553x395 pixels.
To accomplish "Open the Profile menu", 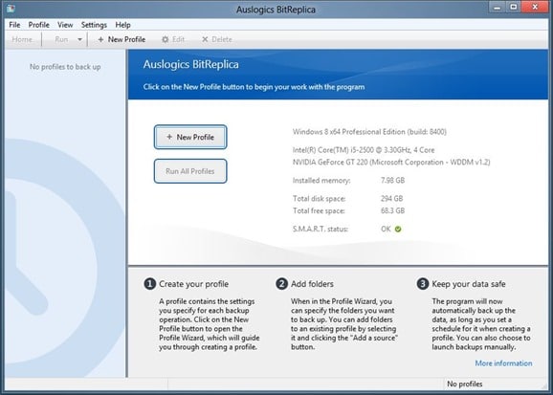I will coord(39,25).
